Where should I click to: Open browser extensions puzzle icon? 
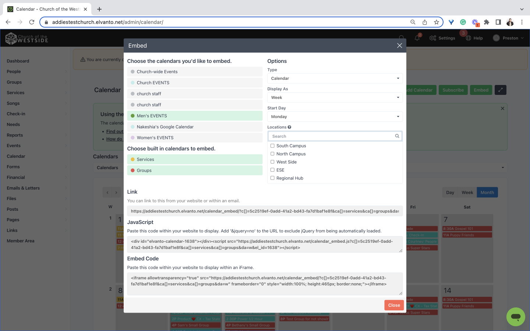click(x=487, y=22)
